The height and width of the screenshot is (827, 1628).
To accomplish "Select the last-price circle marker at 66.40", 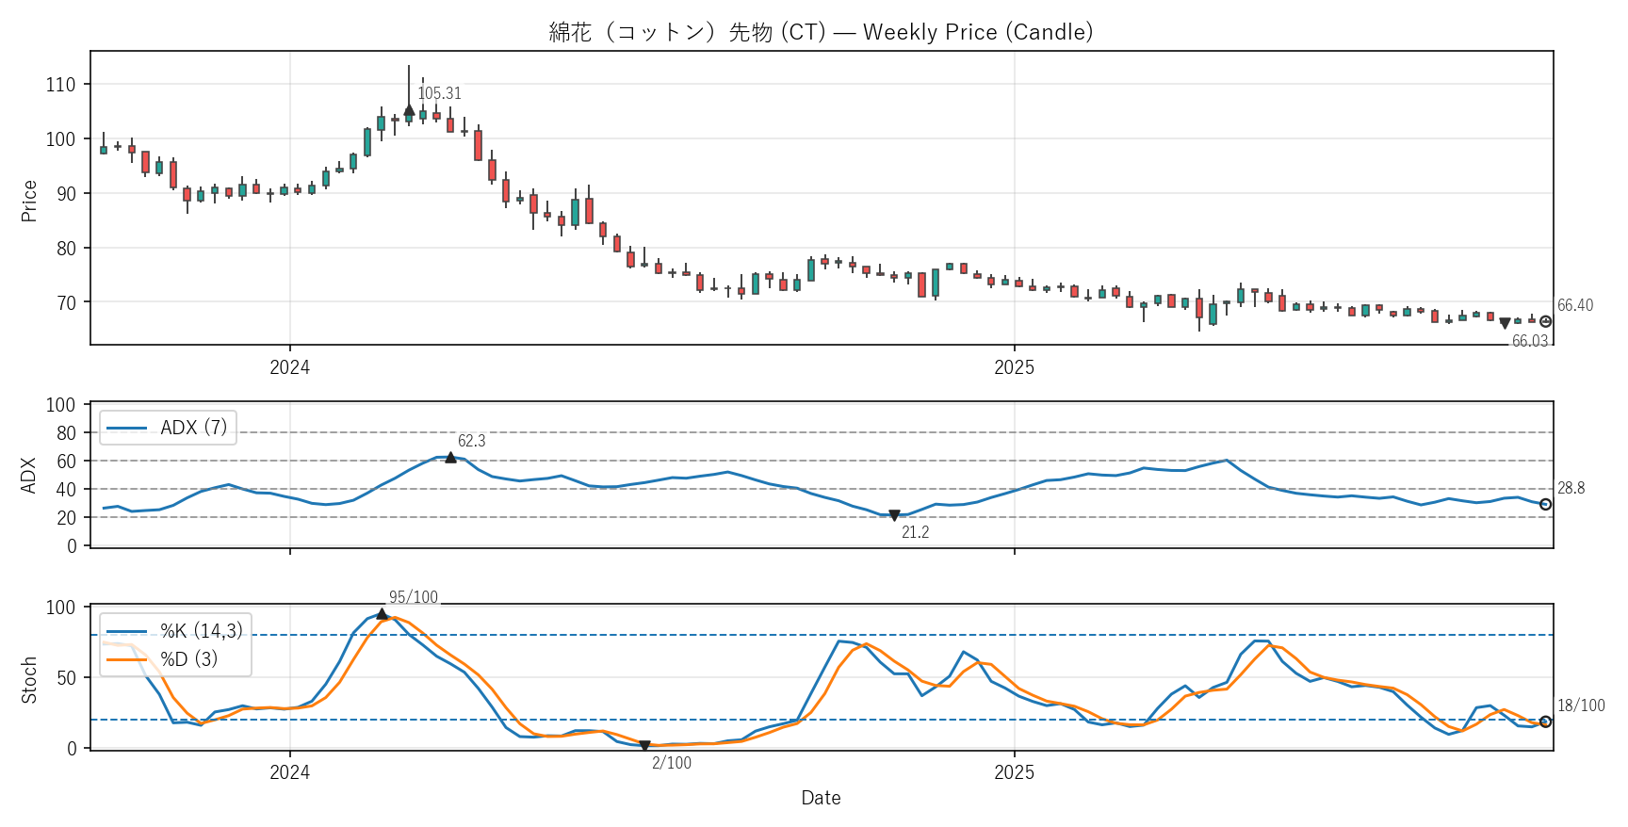I will [x=1545, y=322].
